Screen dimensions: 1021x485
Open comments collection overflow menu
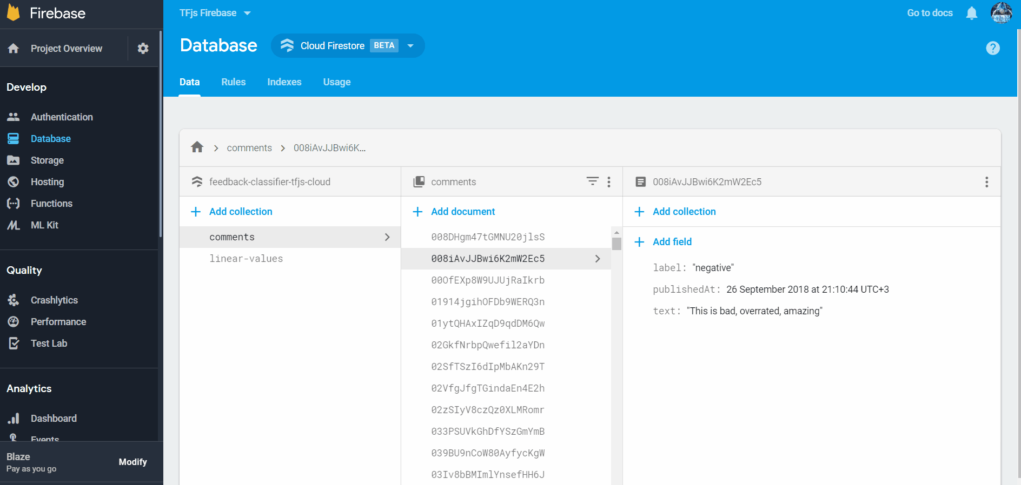point(609,182)
